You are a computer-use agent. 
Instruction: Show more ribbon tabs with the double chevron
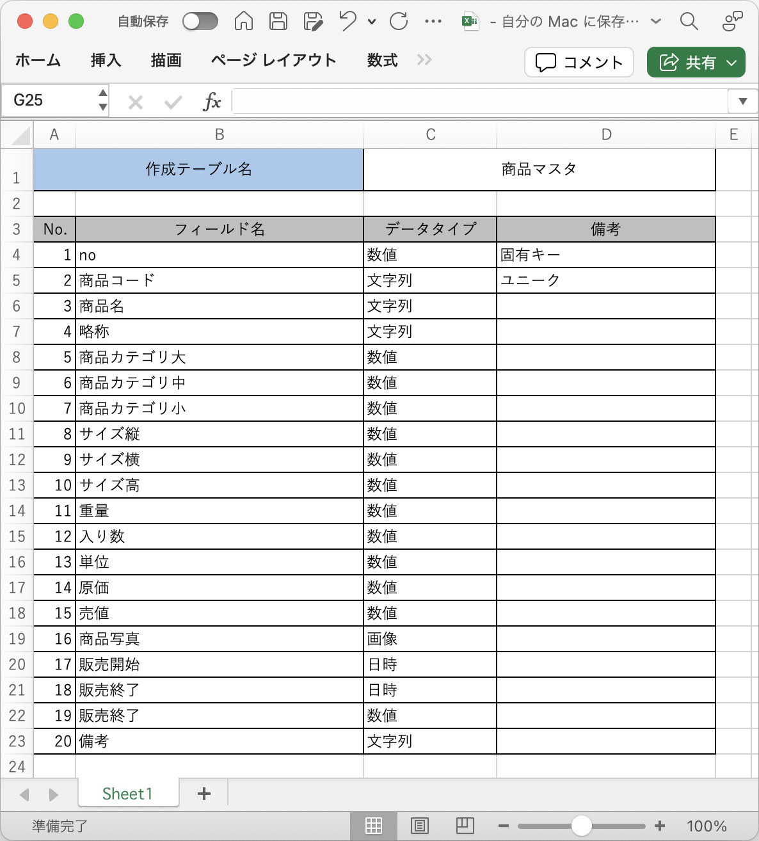[x=424, y=60]
